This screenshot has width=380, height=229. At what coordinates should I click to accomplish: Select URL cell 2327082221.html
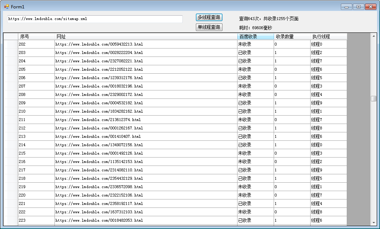(x=146, y=61)
